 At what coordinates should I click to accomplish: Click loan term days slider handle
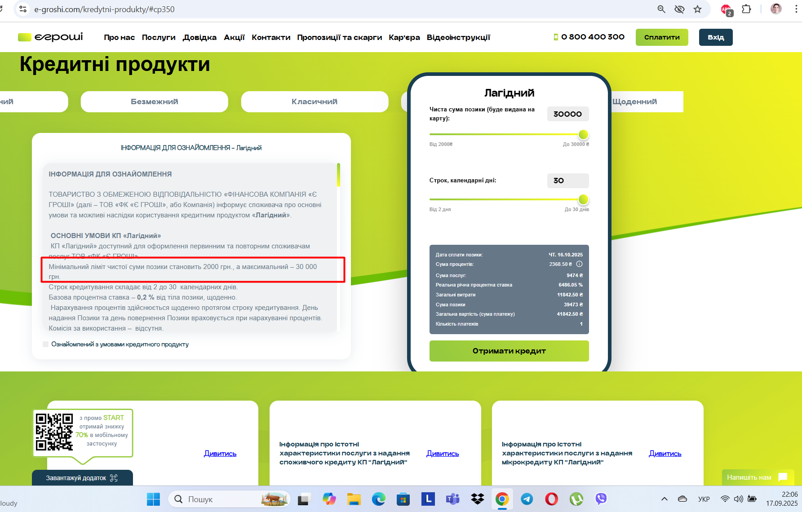pos(583,199)
